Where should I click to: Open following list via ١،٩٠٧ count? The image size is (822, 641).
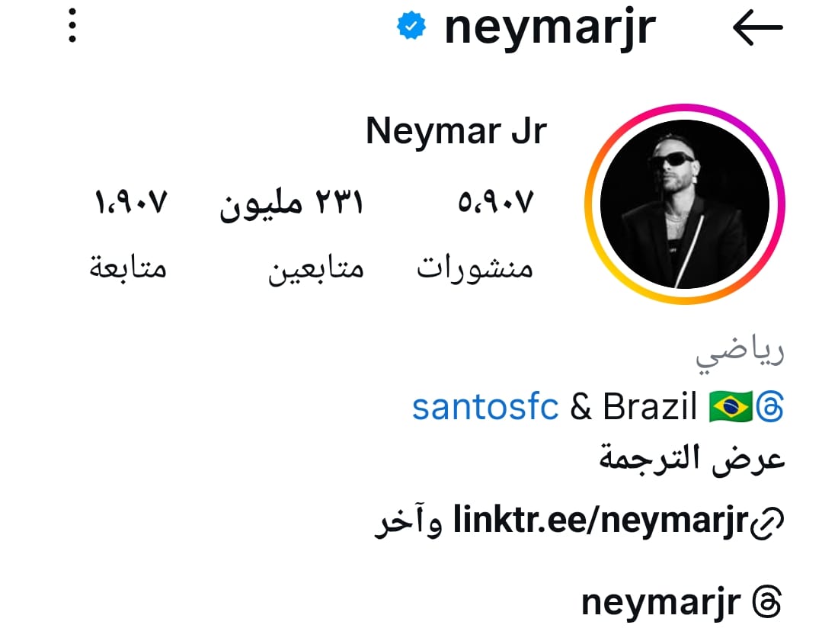click(131, 203)
